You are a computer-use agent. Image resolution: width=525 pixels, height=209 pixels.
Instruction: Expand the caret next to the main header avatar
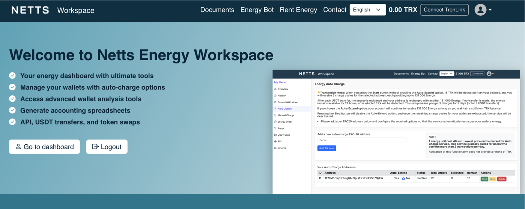click(x=490, y=10)
